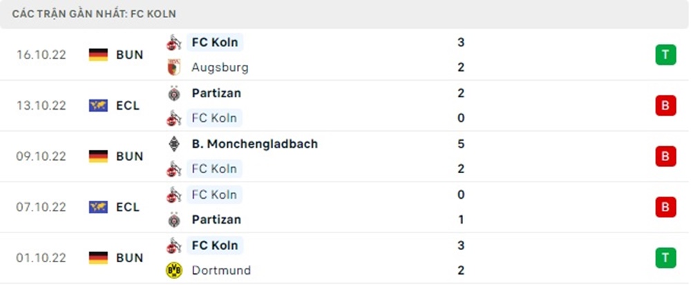Click the green T badge for Dortmund match

tap(665, 257)
